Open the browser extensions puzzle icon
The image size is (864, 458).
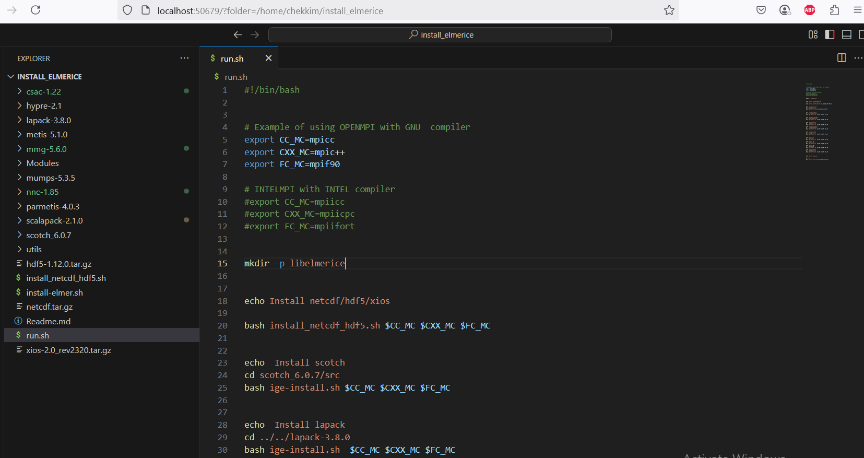(x=834, y=10)
